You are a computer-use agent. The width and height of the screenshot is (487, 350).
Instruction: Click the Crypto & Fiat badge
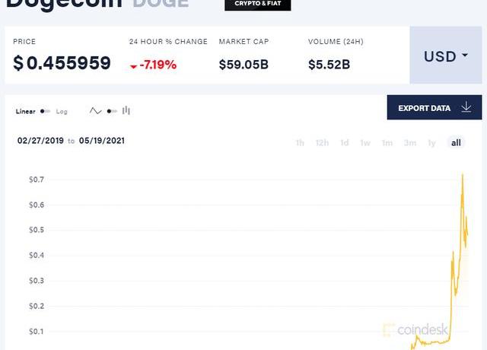pyautogui.click(x=257, y=5)
